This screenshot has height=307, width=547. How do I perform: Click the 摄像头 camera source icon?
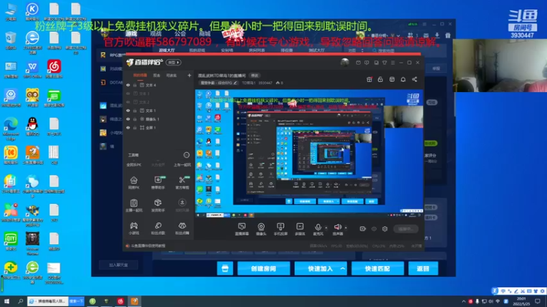coord(261,229)
